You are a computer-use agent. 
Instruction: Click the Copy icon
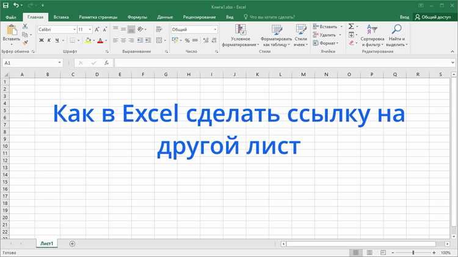pyautogui.click(x=25, y=35)
